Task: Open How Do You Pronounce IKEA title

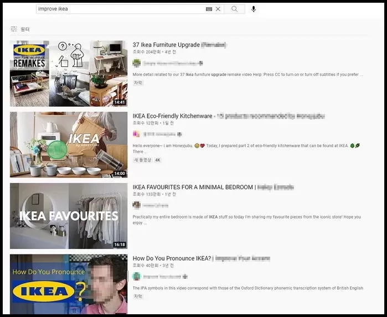Action: 172,258
